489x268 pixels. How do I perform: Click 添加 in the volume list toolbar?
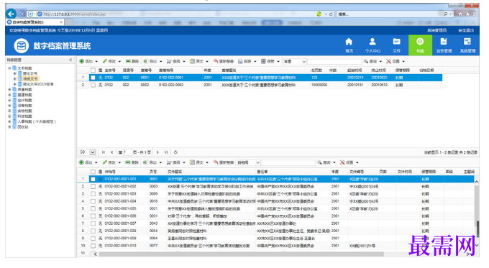pos(86,61)
